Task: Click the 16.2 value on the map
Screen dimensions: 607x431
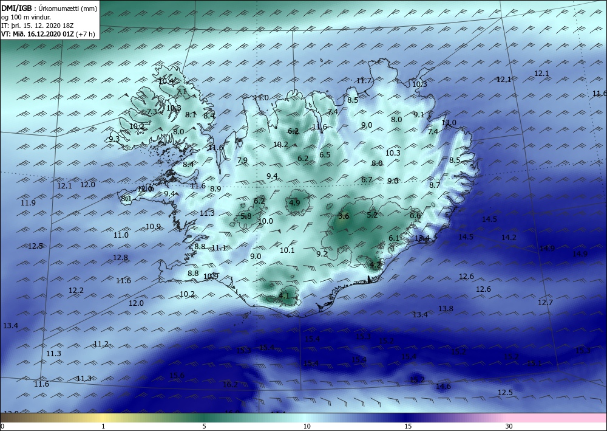Action: click(x=230, y=384)
